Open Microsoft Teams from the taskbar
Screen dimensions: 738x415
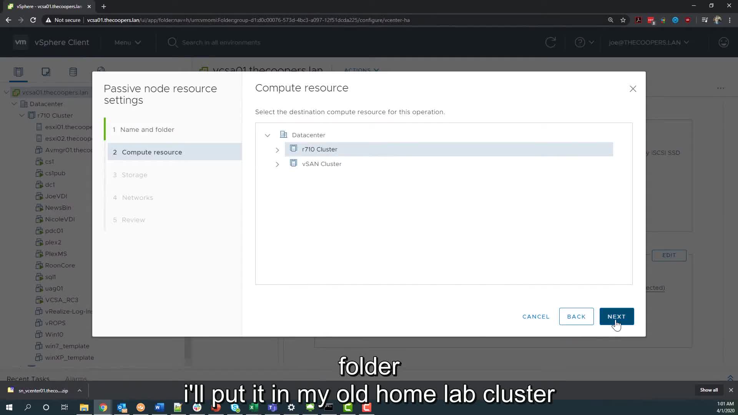pyautogui.click(x=272, y=407)
